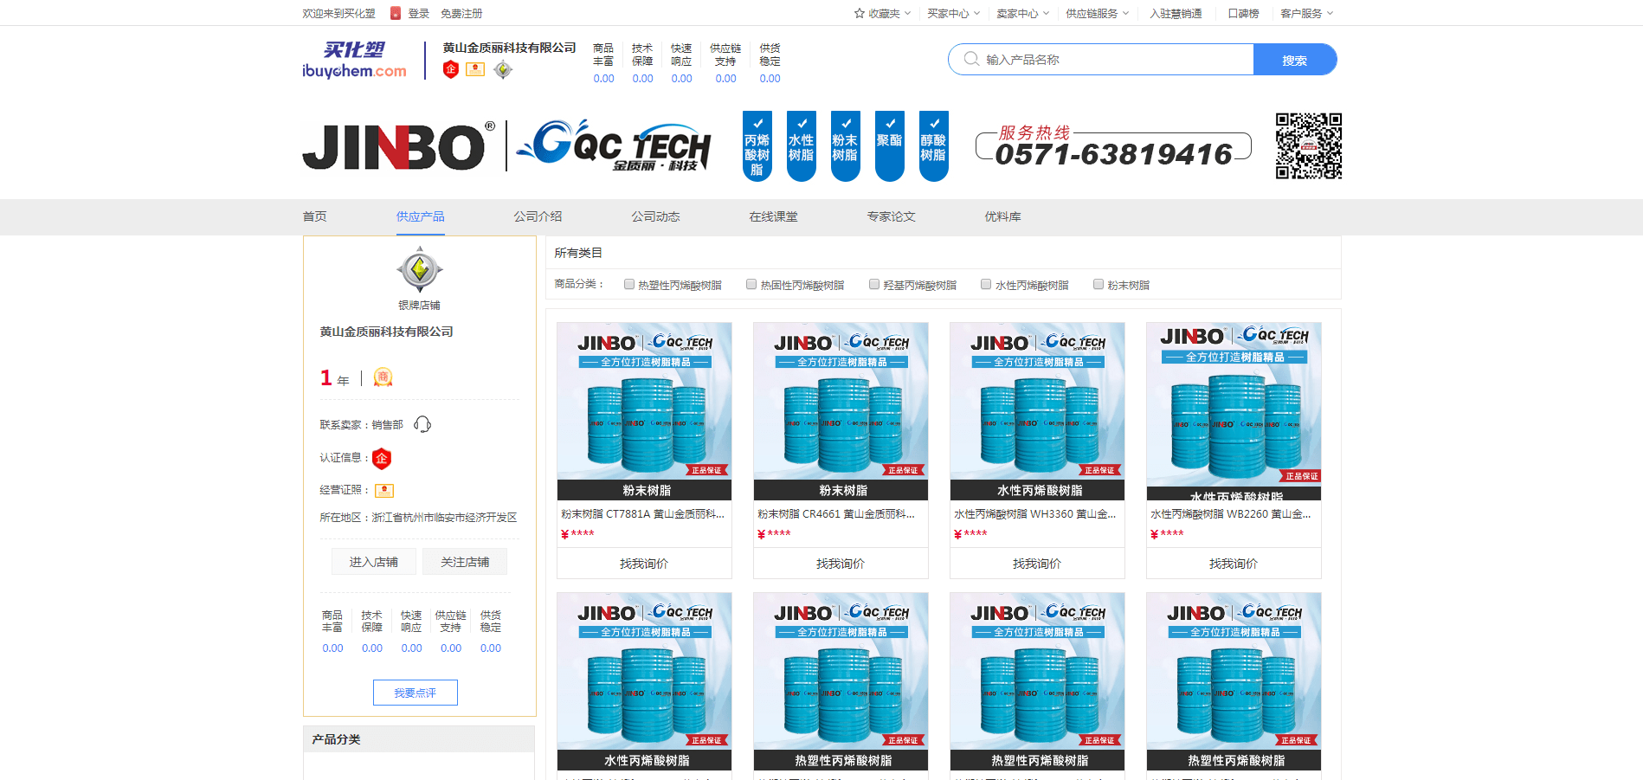This screenshot has height=780, width=1643.
Task: Open the business license icon beside 经营证照
Action: coord(384,491)
